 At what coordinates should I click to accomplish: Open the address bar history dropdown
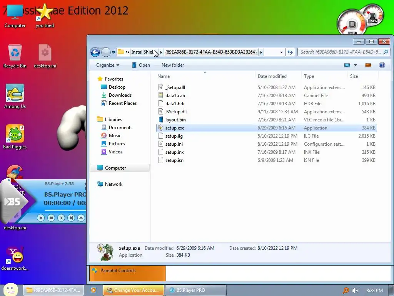click(x=281, y=52)
